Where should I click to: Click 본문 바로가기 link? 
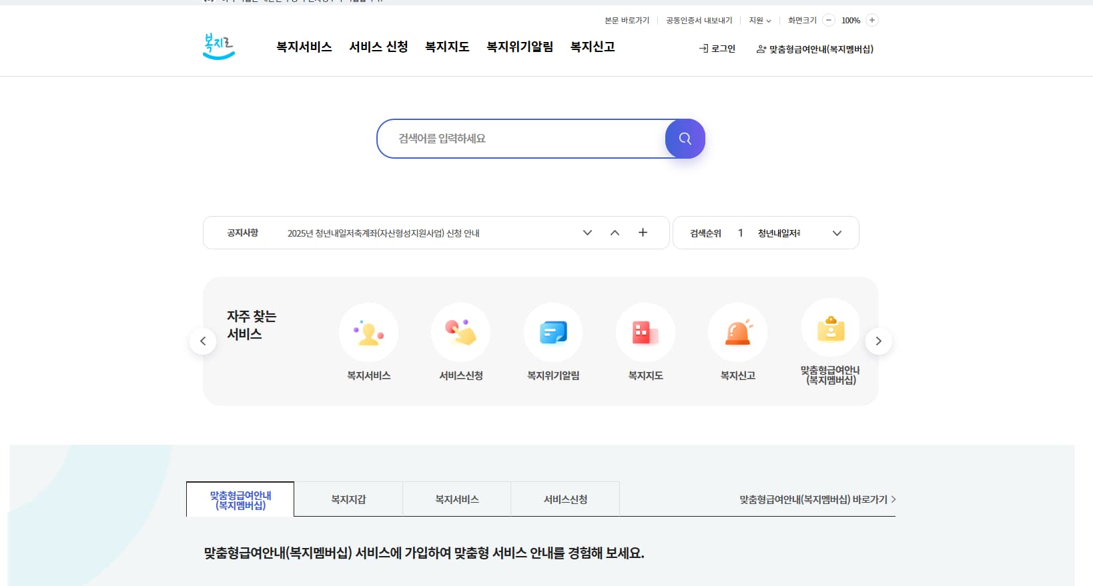[x=627, y=21]
